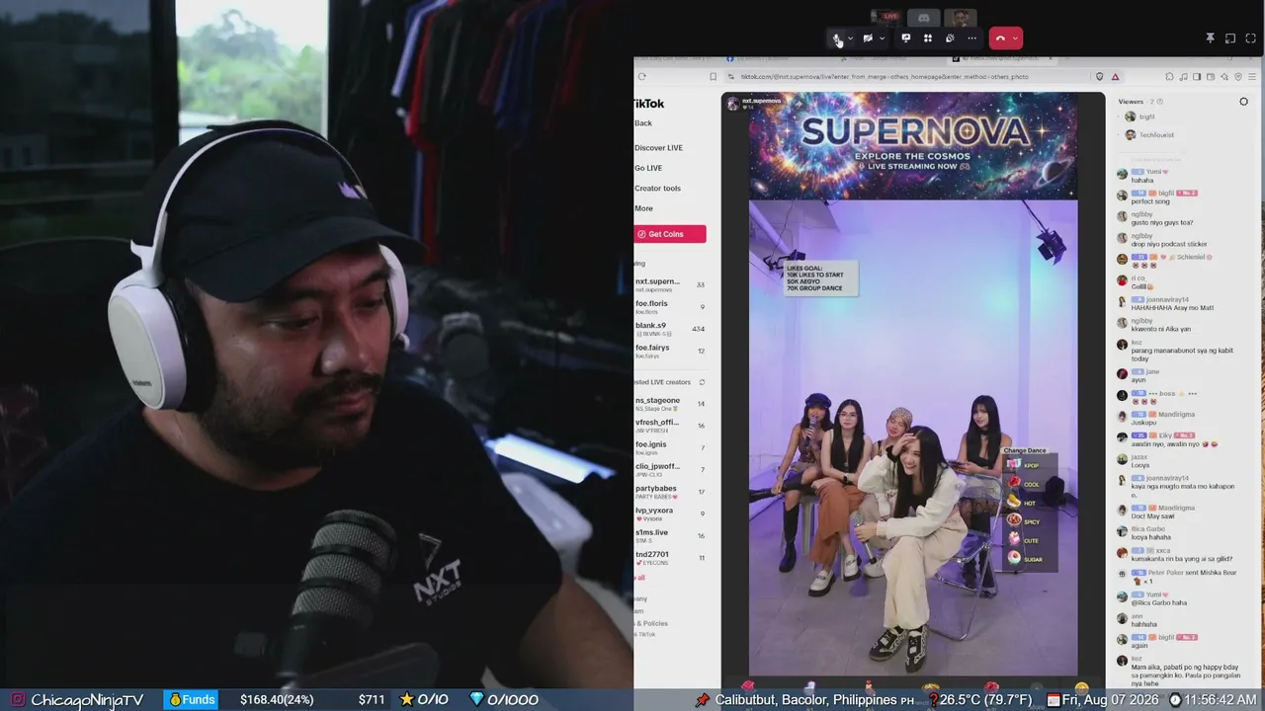This screenshot has height=711, width=1265.
Task: Select viewer bigfil in Viewers list
Action: tap(1139, 117)
